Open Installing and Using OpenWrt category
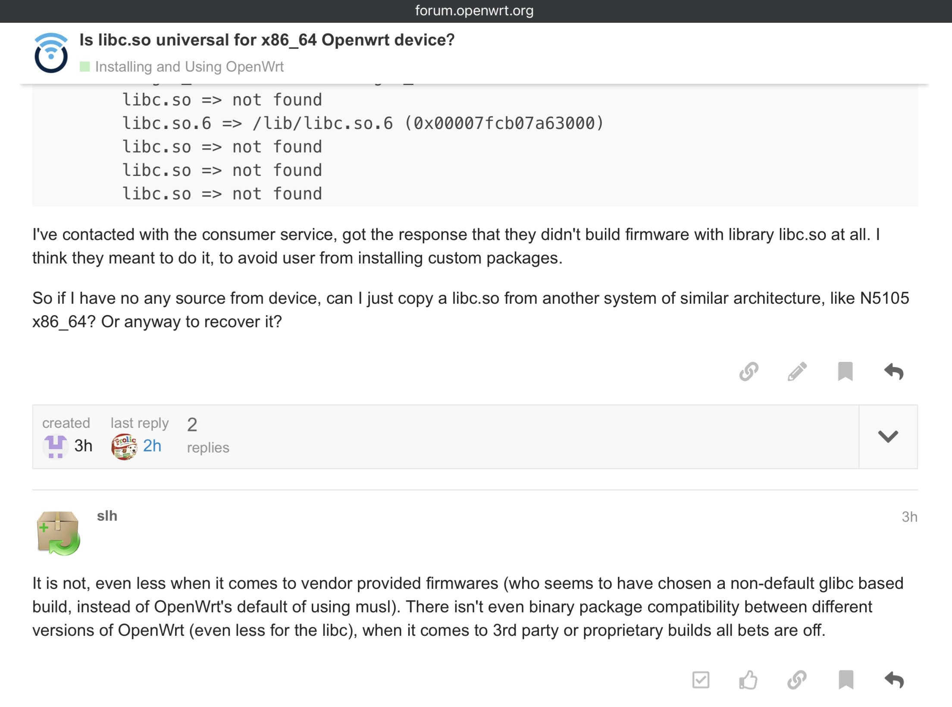Viewport: 952px width, 707px height. tap(189, 67)
